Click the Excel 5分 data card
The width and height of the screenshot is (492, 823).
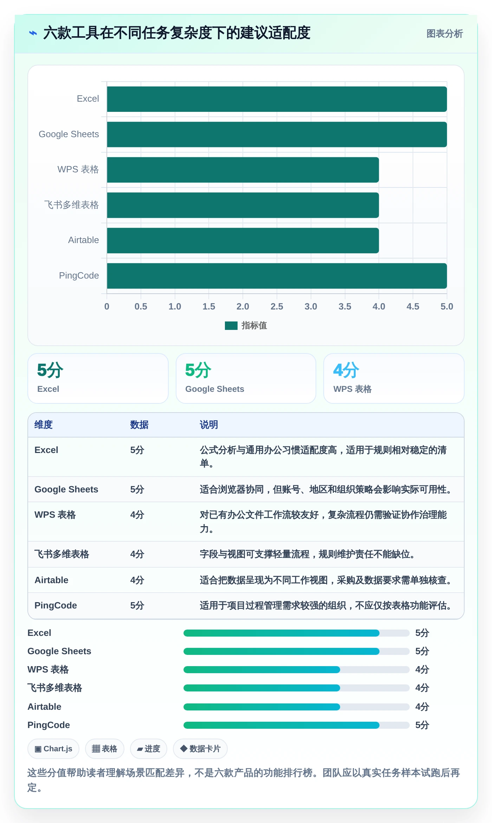coord(98,378)
